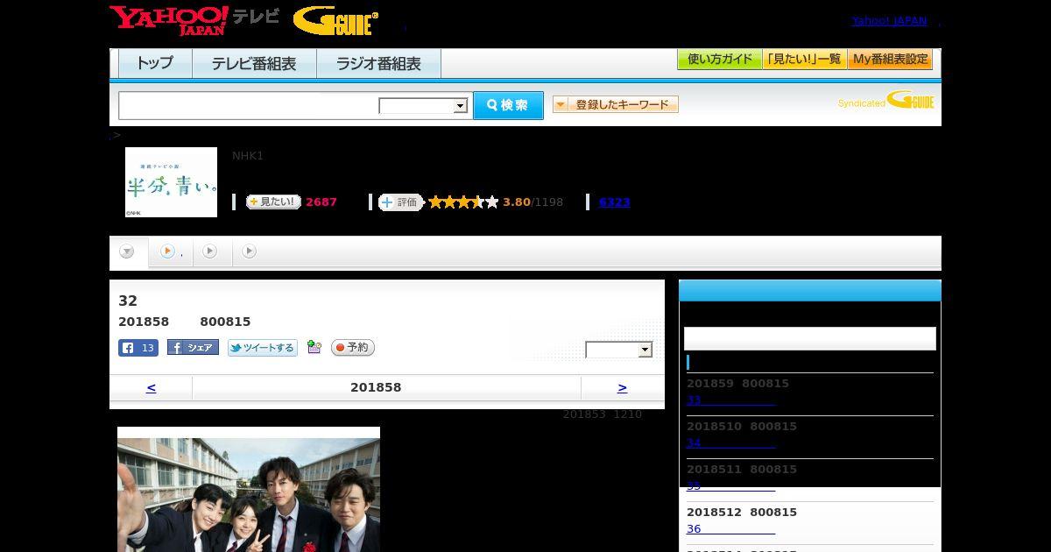The height and width of the screenshot is (552, 1051).
Task: Open the ラジオ番組表 tab
Action: click(x=378, y=63)
